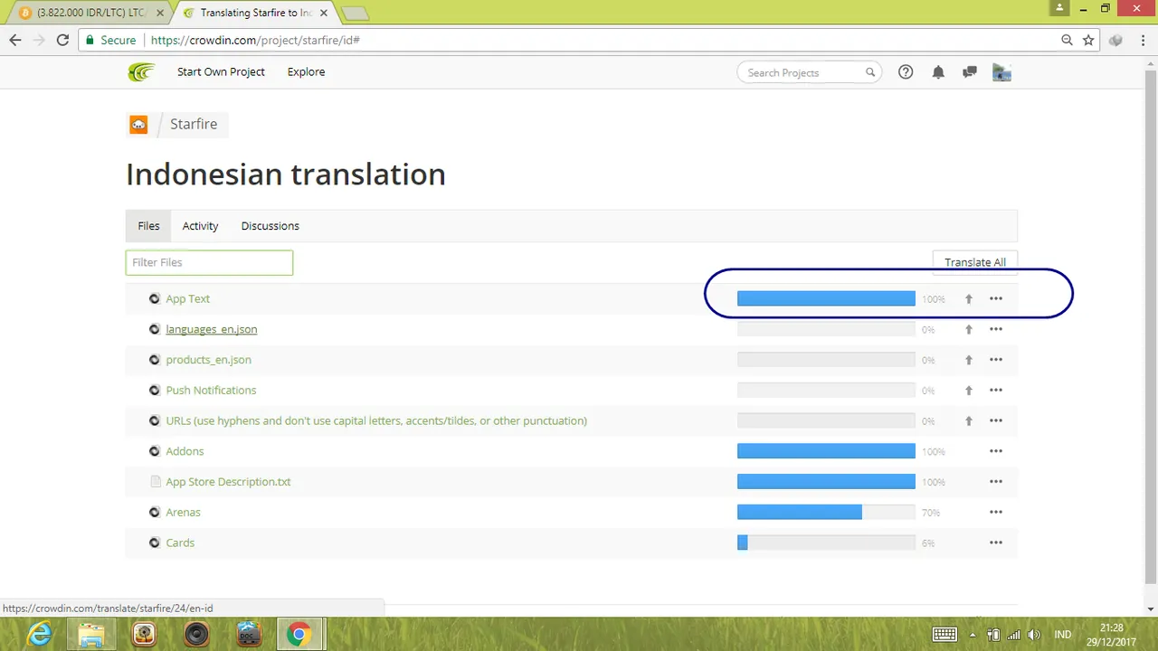
Task: Open the products_en.json link
Action: pyautogui.click(x=208, y=360)
